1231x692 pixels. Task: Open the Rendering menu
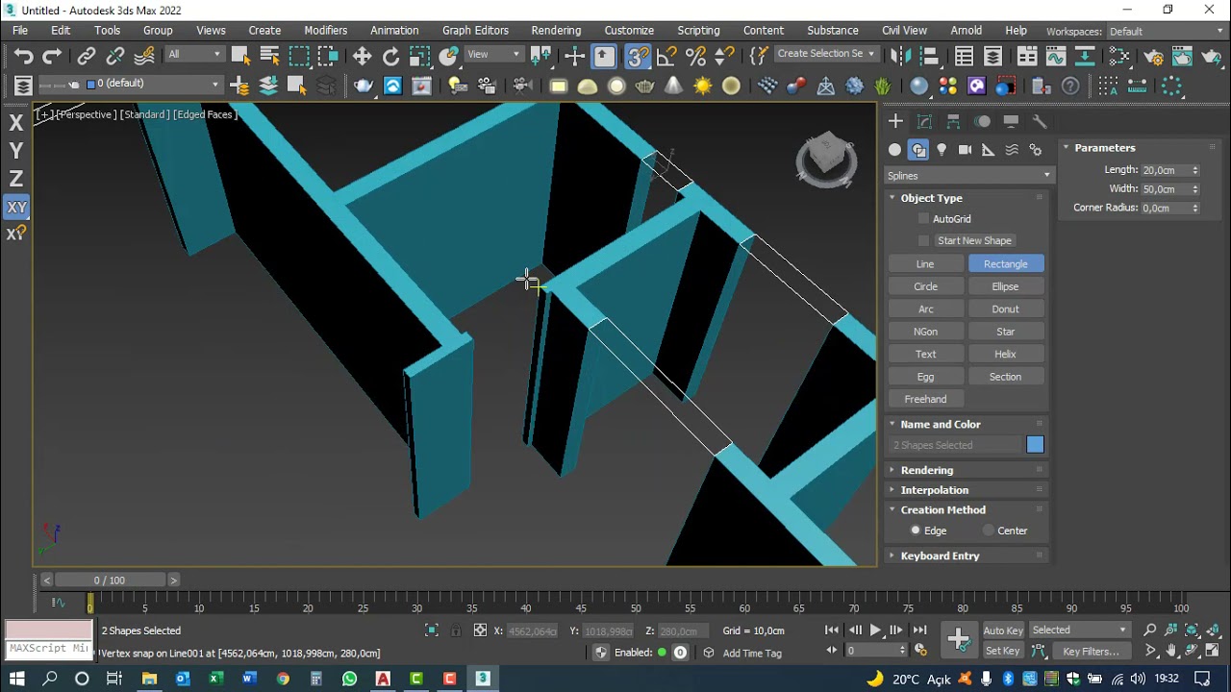(556, 31)
